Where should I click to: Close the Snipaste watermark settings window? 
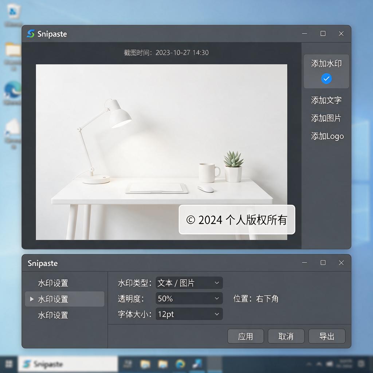(341, 263)
